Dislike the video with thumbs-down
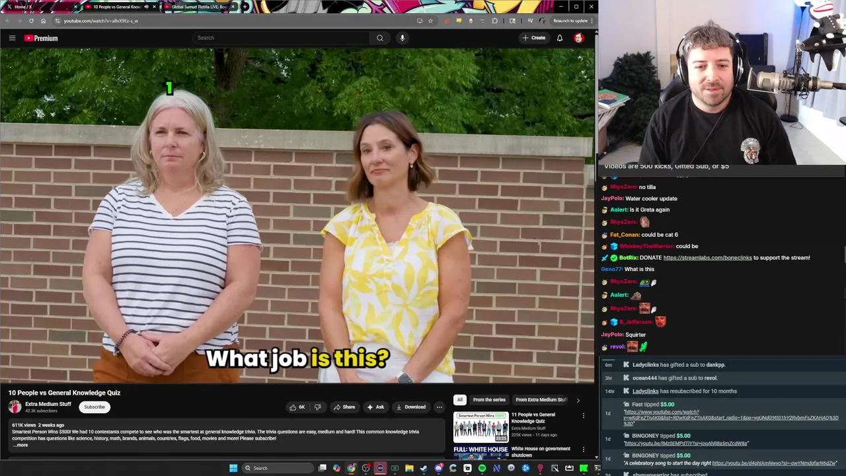846x476 pixels. click(317, 407)
